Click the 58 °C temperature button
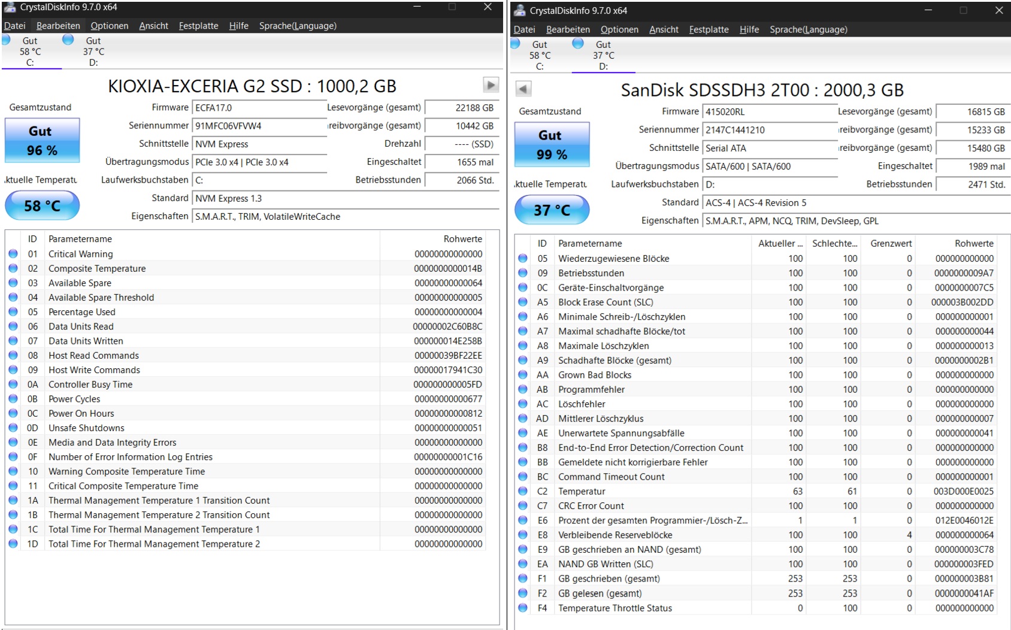This screenshot has width=1011, height=630. click(42, 205)
